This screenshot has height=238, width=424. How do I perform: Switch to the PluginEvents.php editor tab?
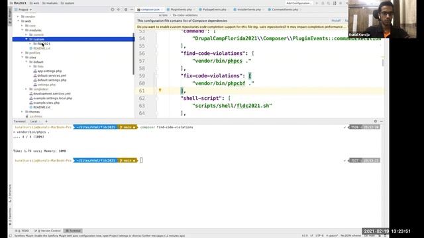pyautogui.click(x=181, y=9)
